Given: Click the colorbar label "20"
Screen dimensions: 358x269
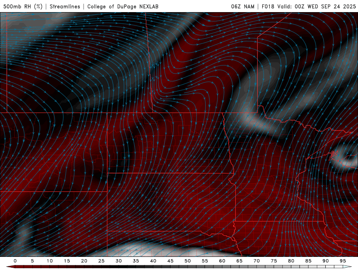Looking at the screenshot, I should (x=84, y=261).
